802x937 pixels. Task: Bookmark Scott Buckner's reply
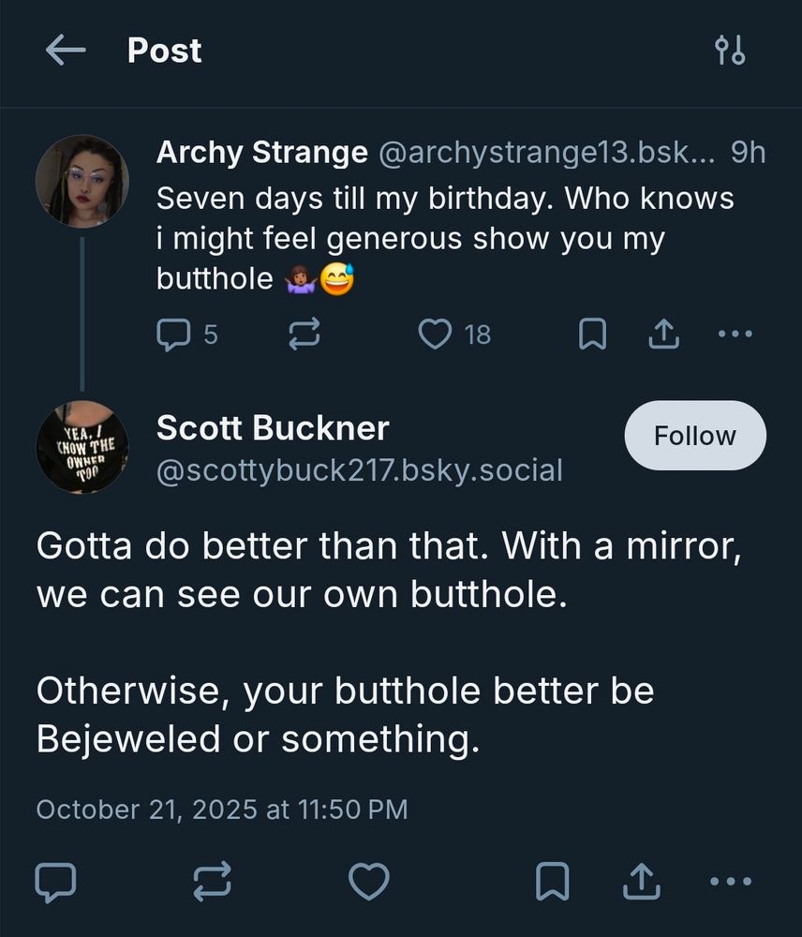(x=552, y=881)
